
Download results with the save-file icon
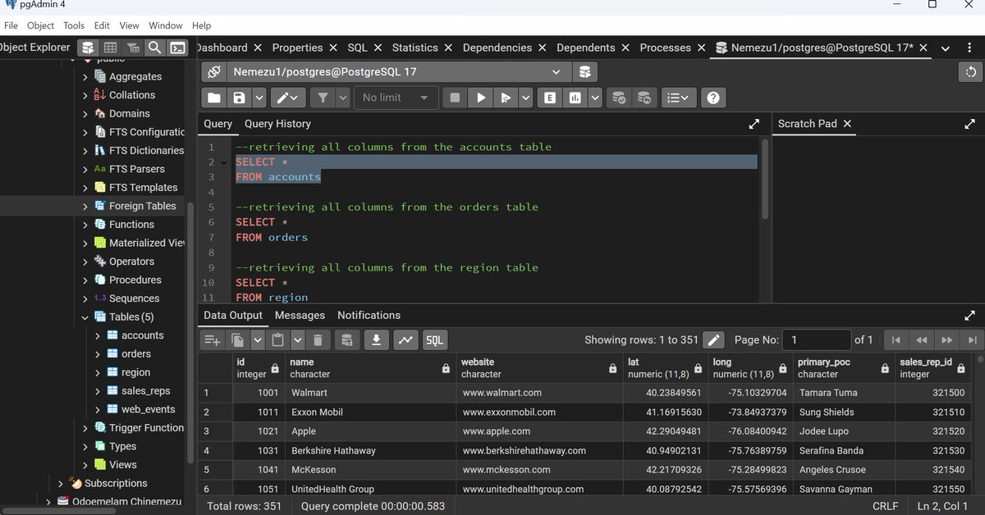(x=376, y=340)
